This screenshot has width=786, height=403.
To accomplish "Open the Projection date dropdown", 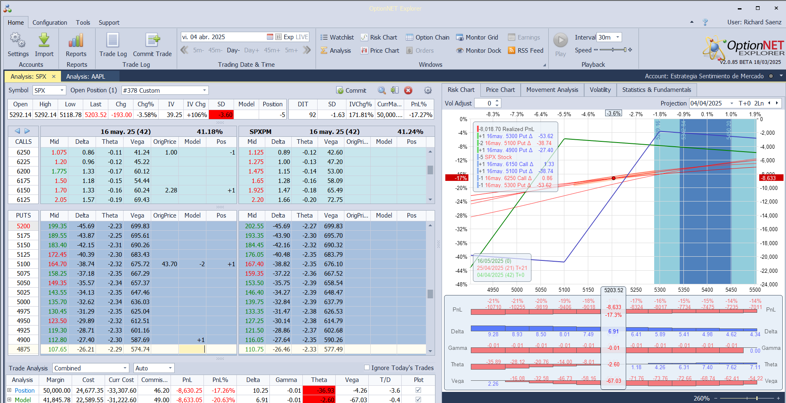I will [732, 103].
